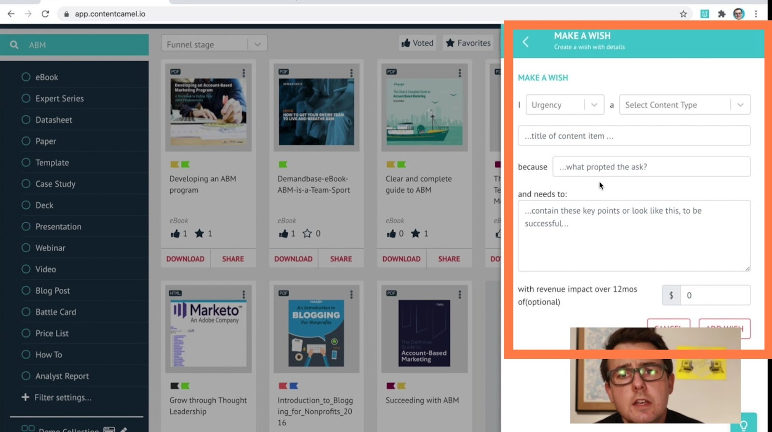Select the Case Study filter
Screen dimensions: 772x432
point(26,184)
